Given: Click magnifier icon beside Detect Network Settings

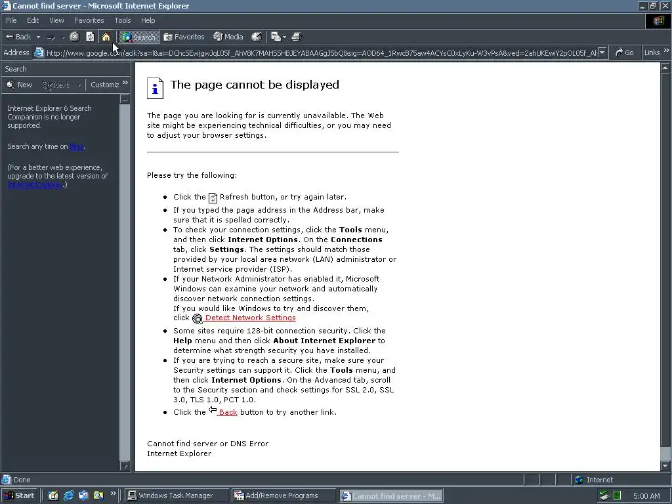Looking at the screenshot, I should pos(197,318).
